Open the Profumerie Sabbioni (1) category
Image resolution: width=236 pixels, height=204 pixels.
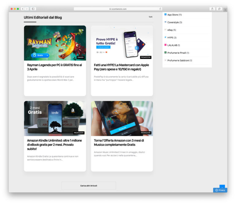(x=180, y=60)
